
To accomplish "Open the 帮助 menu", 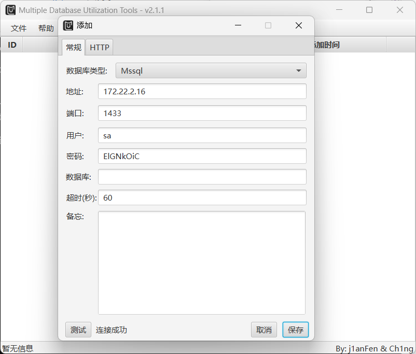I will 46,29.
